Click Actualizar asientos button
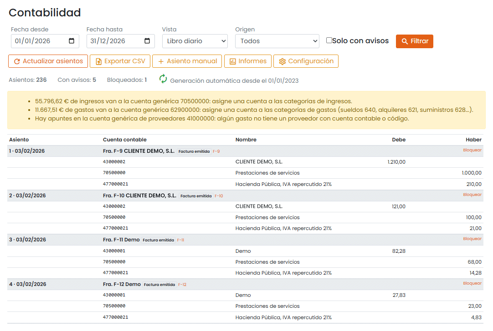The height and width of the screenshot is (331, 493). point(48,61)
